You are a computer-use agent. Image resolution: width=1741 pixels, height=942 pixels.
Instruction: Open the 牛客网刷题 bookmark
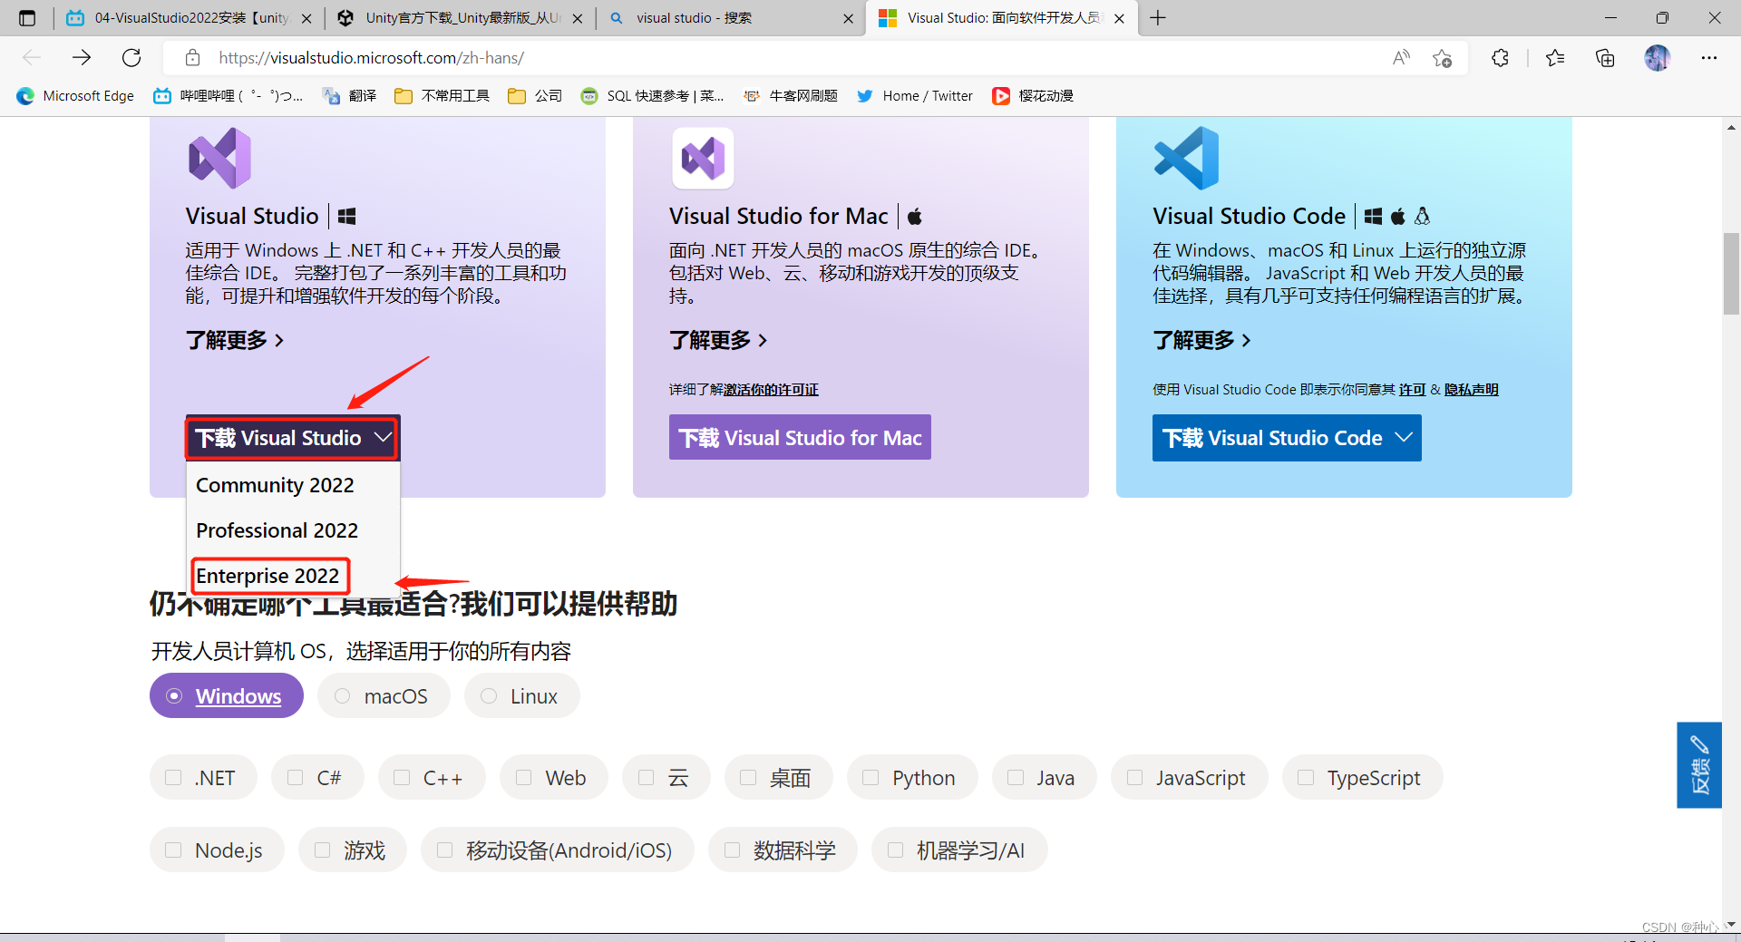(790, 95)
